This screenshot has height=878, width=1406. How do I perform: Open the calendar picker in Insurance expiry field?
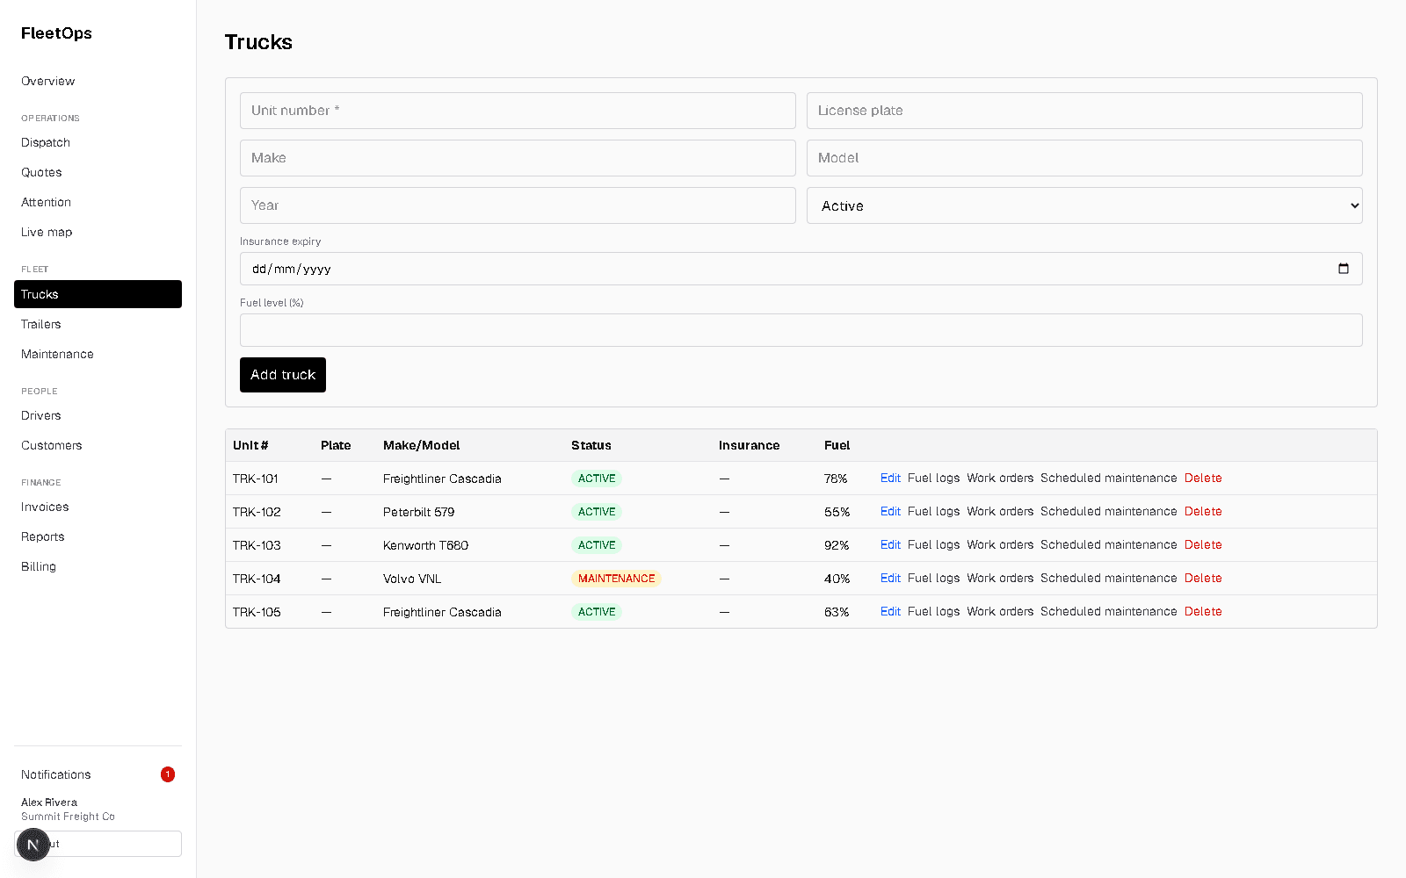[x=1343, y=269]
